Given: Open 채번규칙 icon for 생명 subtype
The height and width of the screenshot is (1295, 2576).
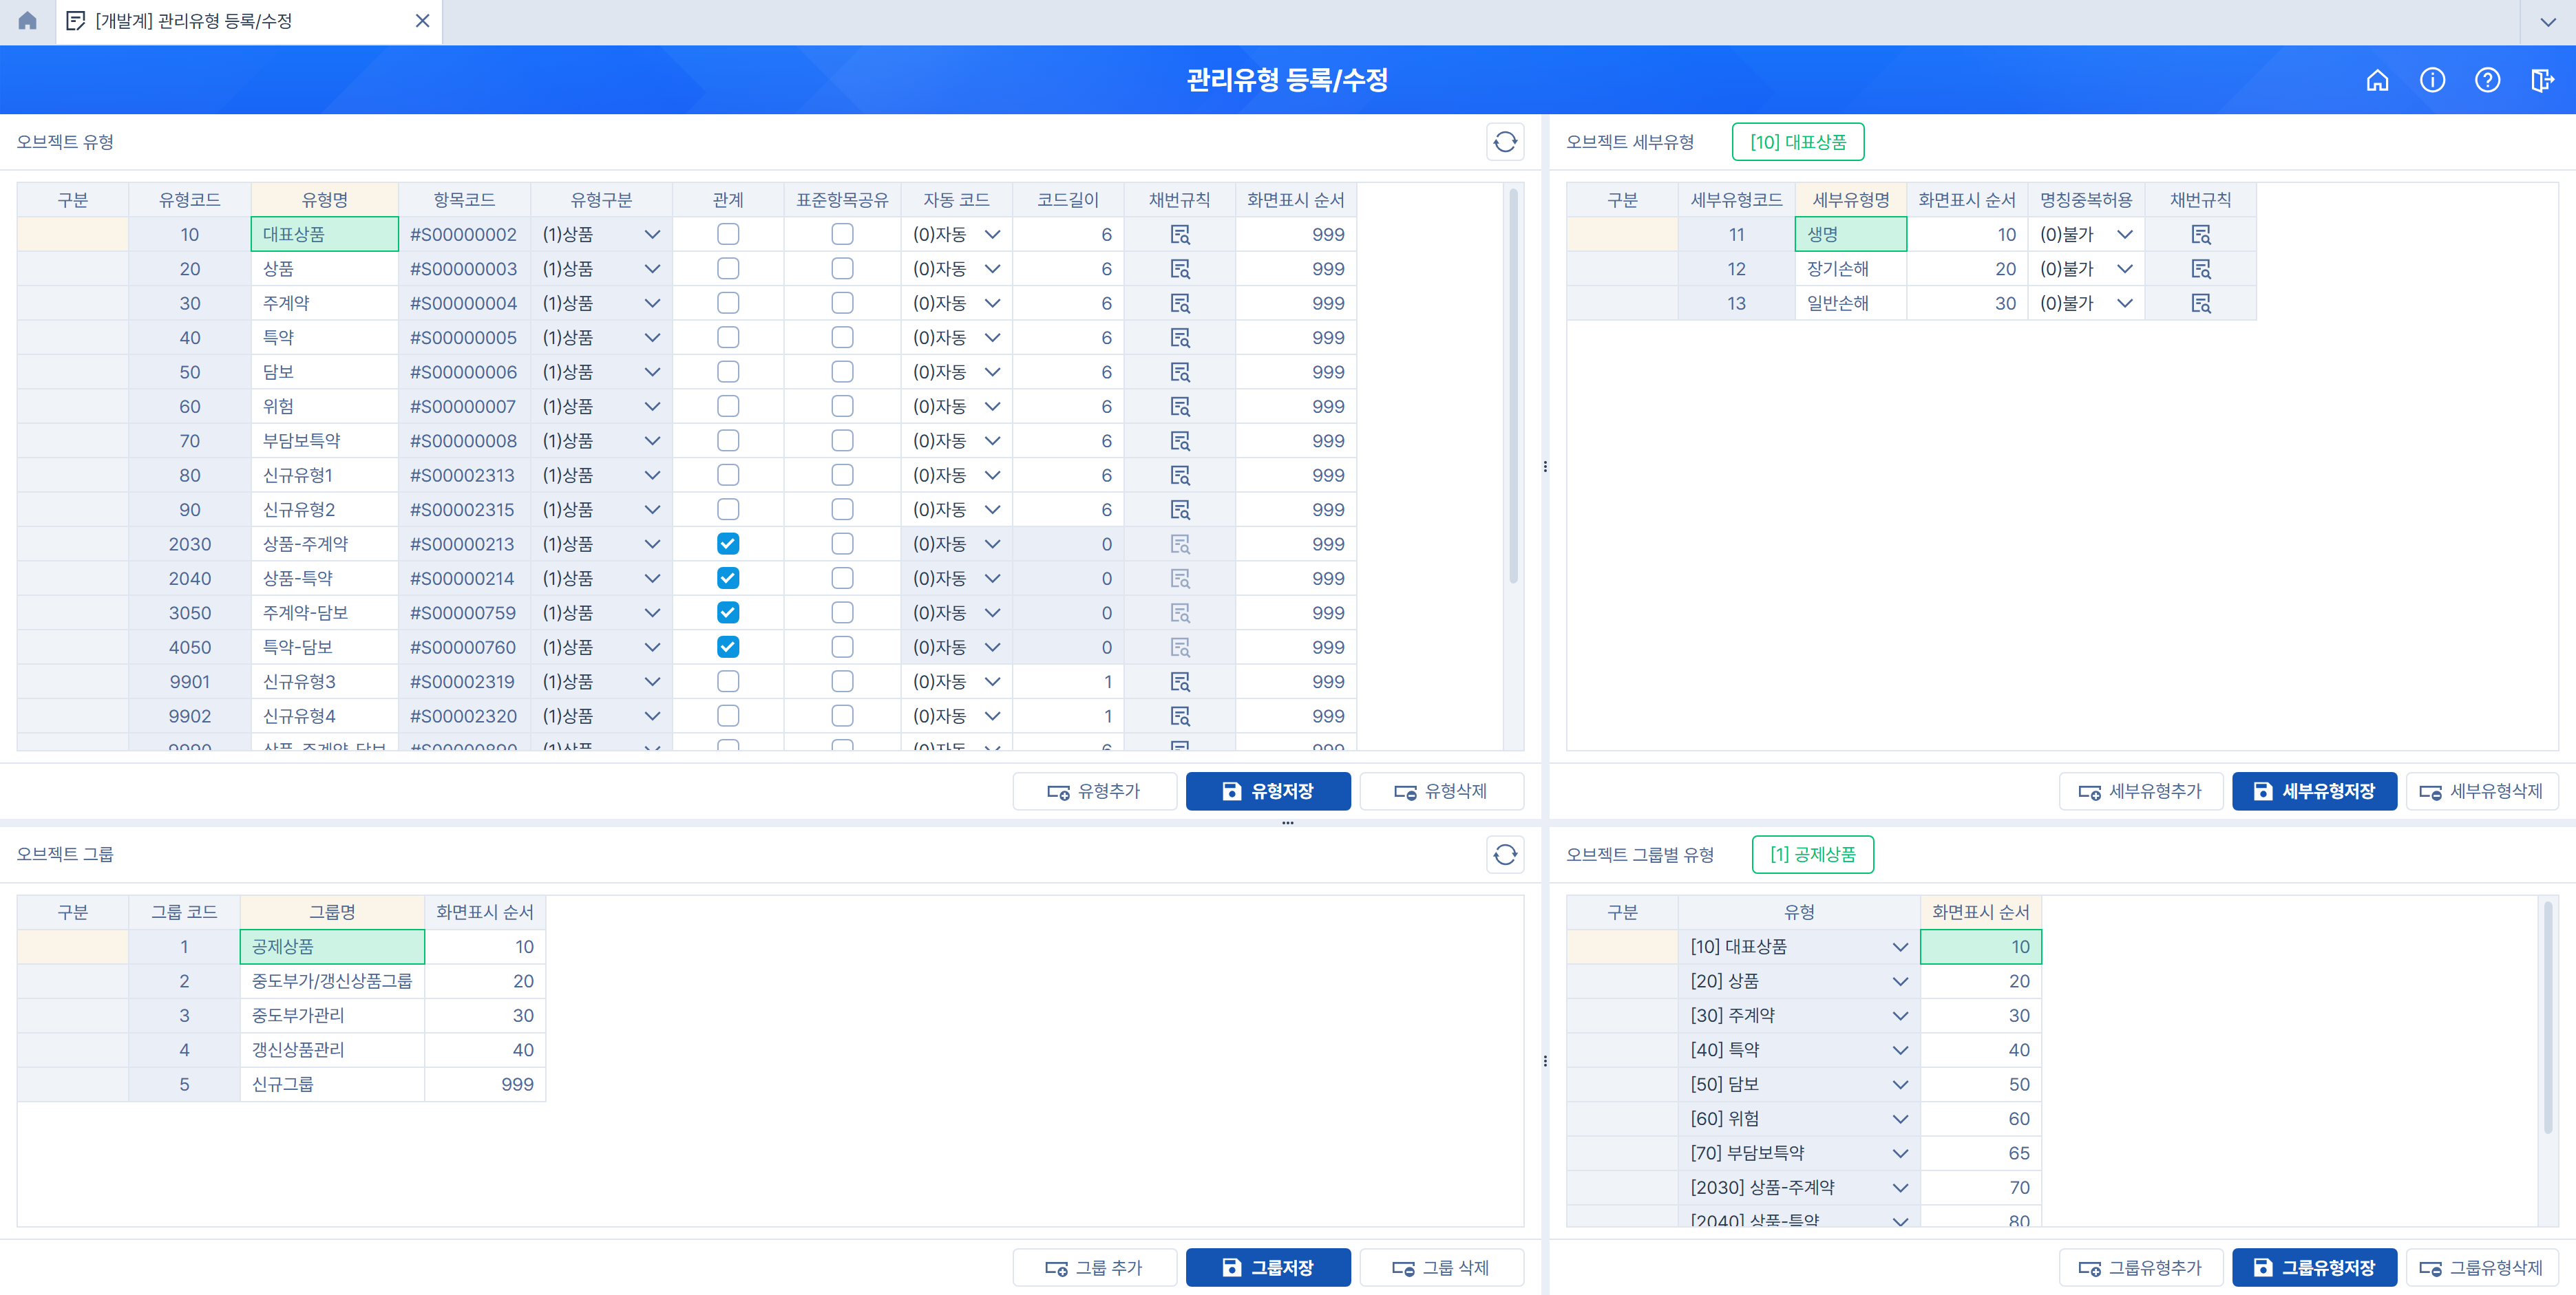Looking at the screenshot, I should pyautogui.click(x=2200, y=235).
